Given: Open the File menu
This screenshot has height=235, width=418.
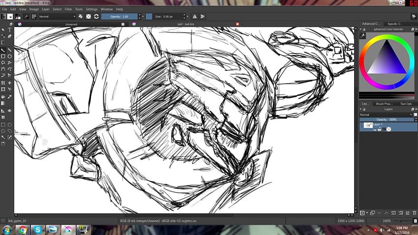Looking at the screenshot, I should [4, 9].
